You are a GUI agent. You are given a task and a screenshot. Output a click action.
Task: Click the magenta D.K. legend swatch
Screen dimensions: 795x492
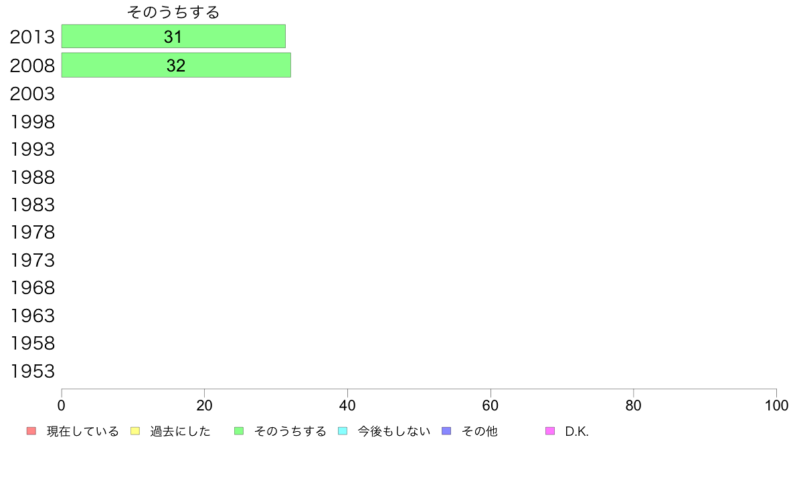pos(550,431)
